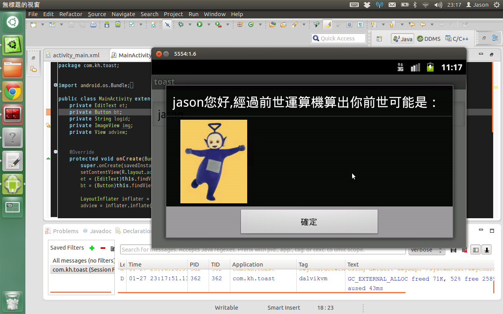Toggle Show Whitespace Characters pilcrow button
The image size is (503, 314).
click(x=360, y=24)
